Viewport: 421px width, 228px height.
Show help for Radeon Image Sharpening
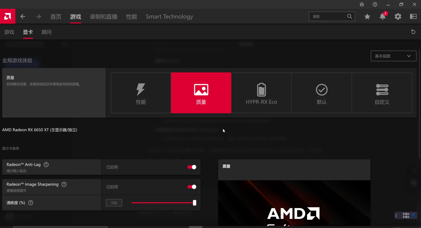pos(64,184)
